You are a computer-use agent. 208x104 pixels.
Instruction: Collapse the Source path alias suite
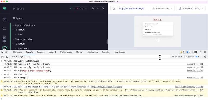pyautogui.click(x=13, y=39)
